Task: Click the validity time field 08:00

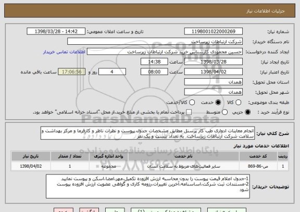Action: (x=154, y=72)
